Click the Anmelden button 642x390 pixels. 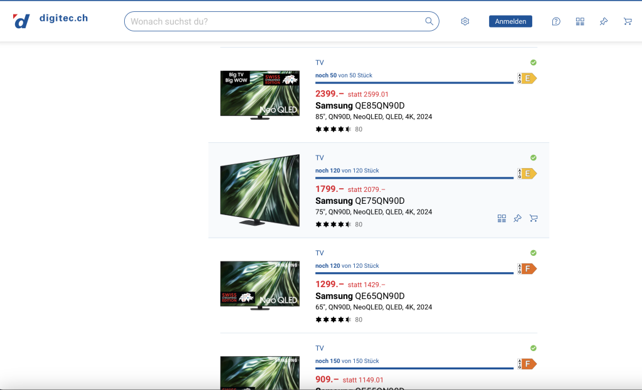pyautogui.click(x=510, y=21)
